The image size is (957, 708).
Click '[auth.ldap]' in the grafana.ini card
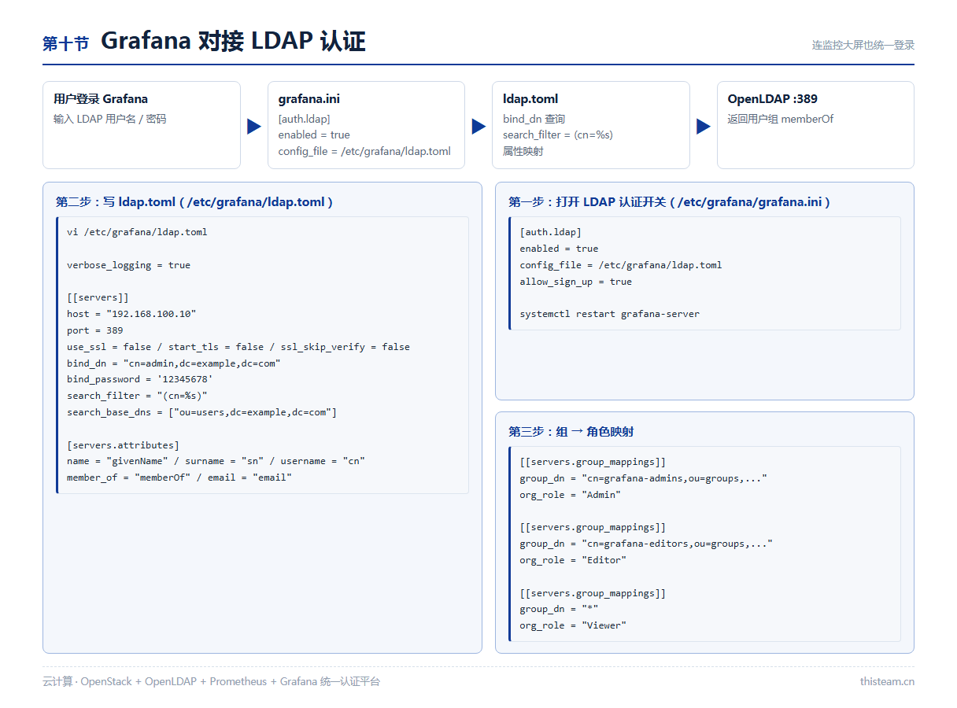point(305,119)
